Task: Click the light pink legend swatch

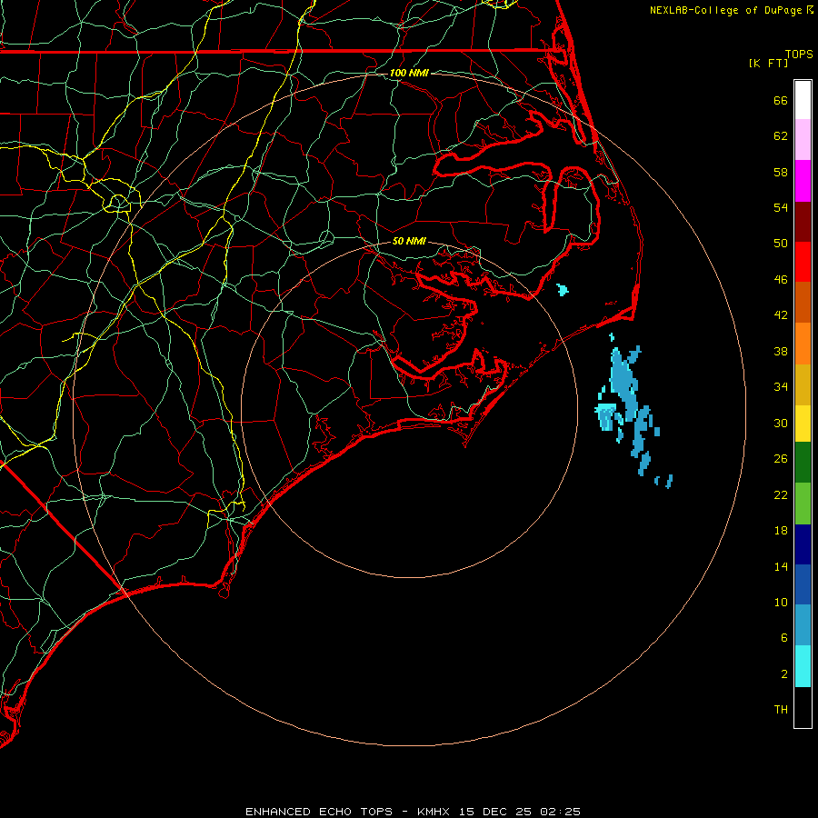Action: coord(803,140)
